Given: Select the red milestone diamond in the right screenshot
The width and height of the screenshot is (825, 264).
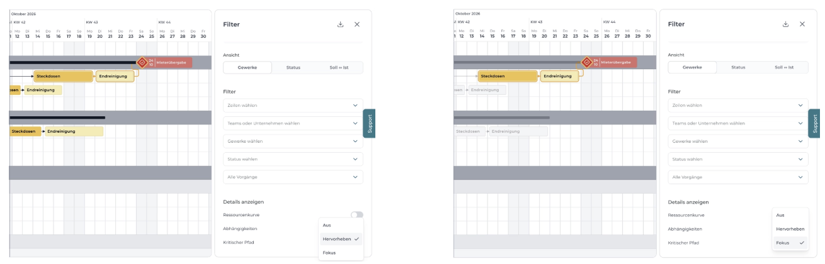Looking at the screenshot, I should tap(587, 62).
